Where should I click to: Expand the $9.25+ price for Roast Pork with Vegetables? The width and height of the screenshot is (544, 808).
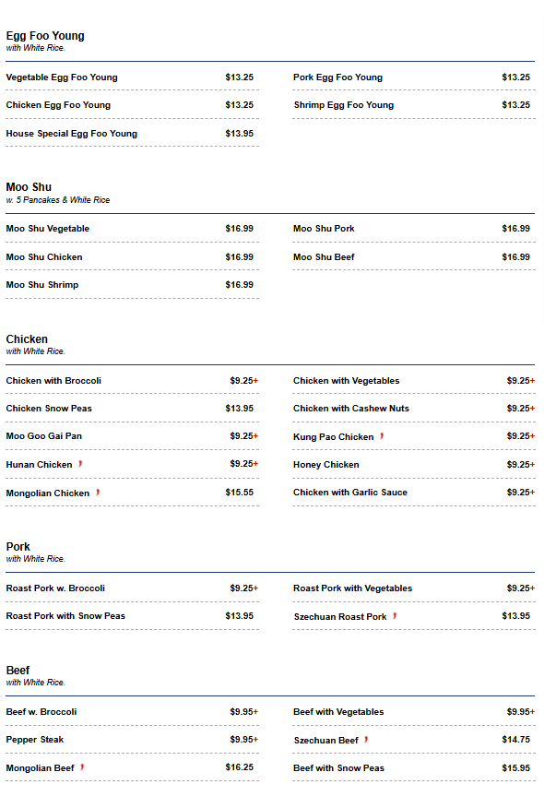pos(520,588)
